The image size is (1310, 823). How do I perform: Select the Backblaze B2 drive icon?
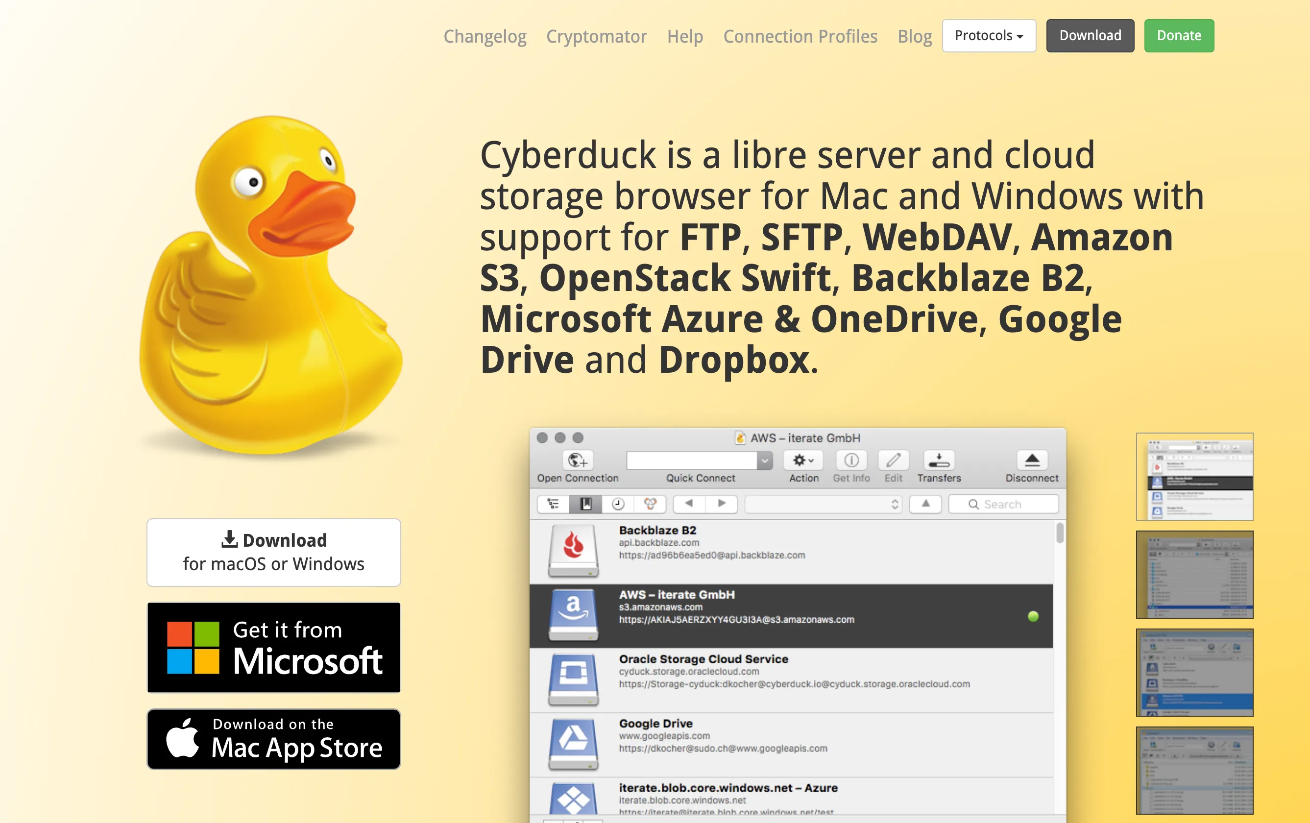573,551
